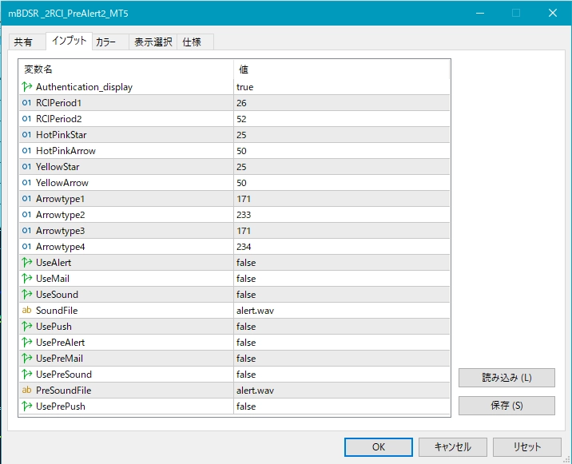
Task: Click the 読み込み (L) button
Action: coord(506,378)
